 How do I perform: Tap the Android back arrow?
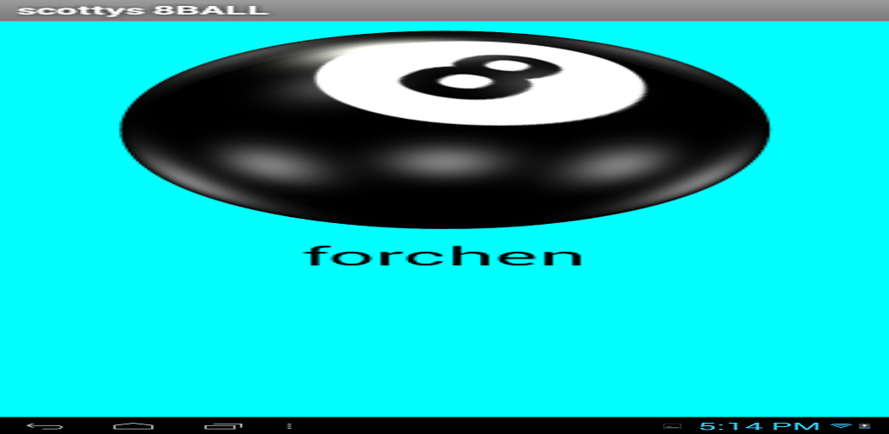click(x=45, y=425)
